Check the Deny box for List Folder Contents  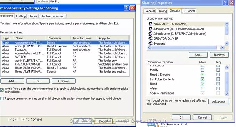(218, 79)
